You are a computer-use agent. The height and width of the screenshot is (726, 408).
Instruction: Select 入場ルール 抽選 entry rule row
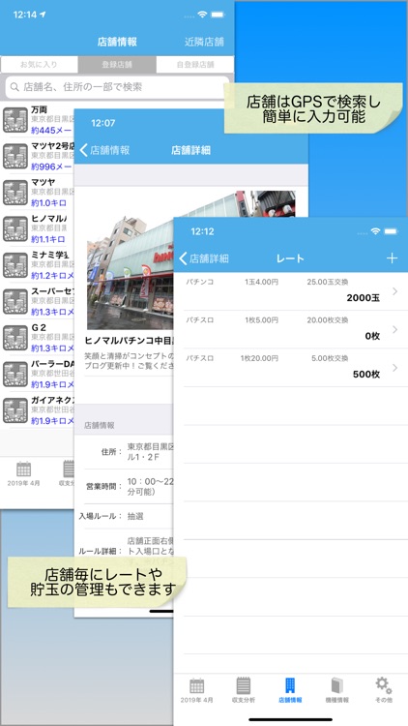124,516
